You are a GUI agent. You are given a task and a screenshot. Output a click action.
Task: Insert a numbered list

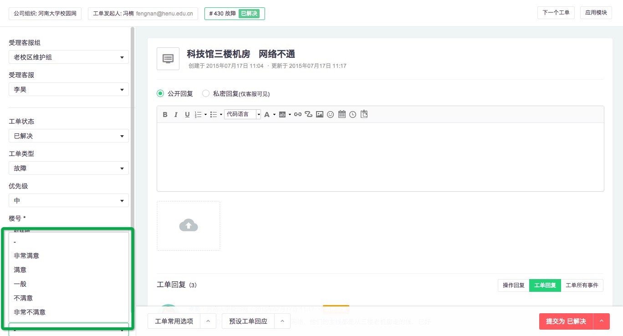[x=198, y=114]
